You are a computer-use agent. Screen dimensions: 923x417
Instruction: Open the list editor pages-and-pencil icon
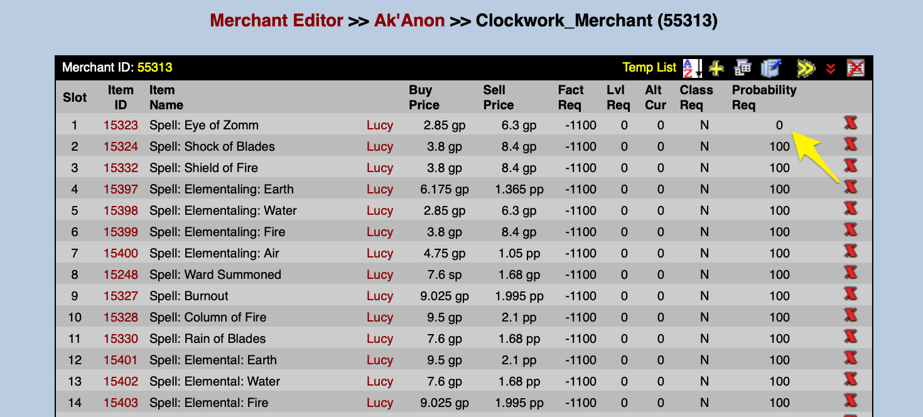(770, 68)
